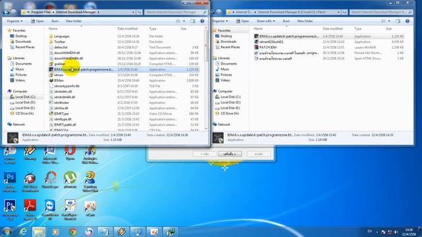The height and width of the screenshot is (237, 422).
Task: Select the lowercase idman compiled HTML file
Action: [59, 75]
